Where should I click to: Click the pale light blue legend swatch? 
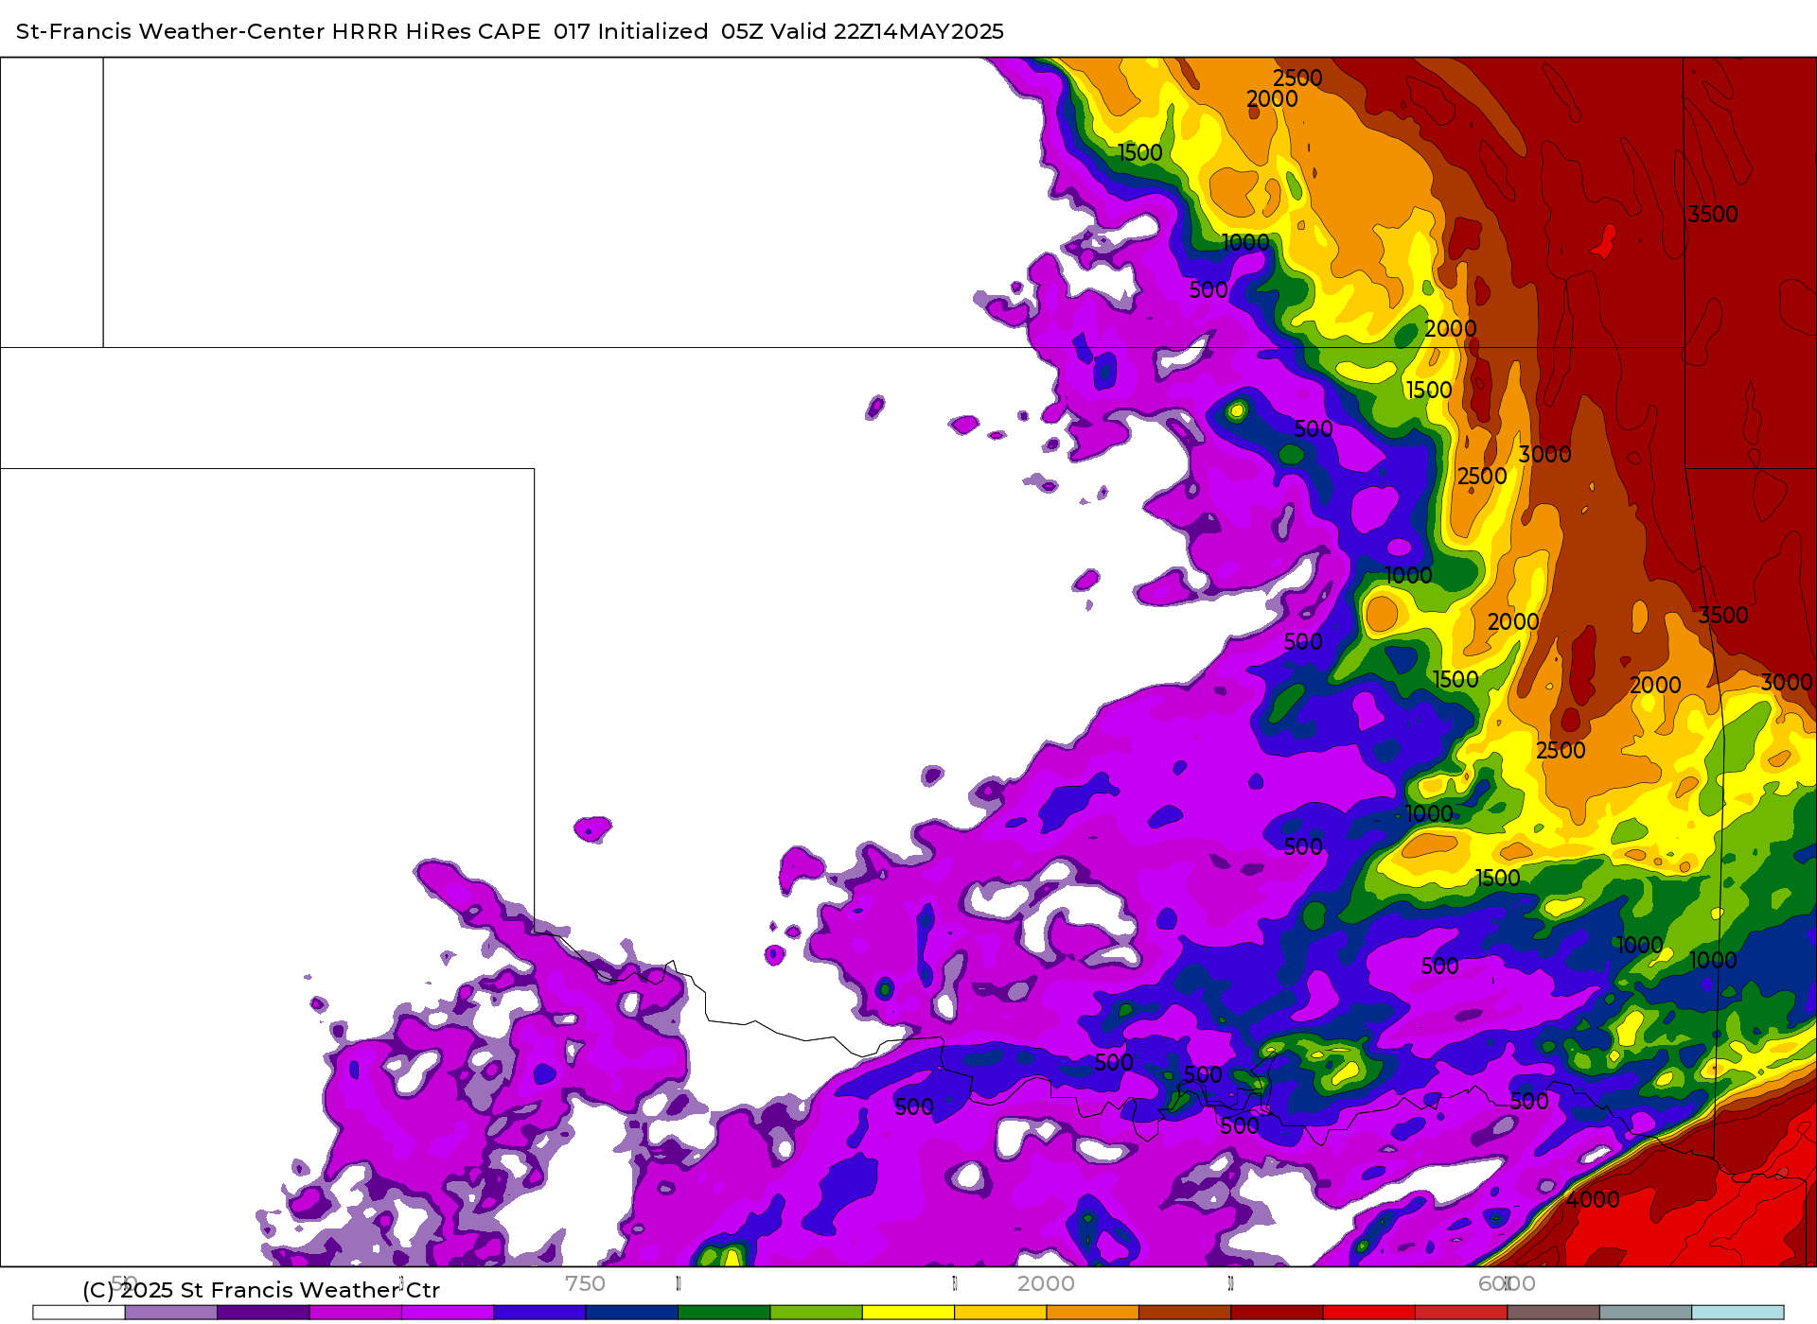pyautogui.click(x=1738, y=1313)
